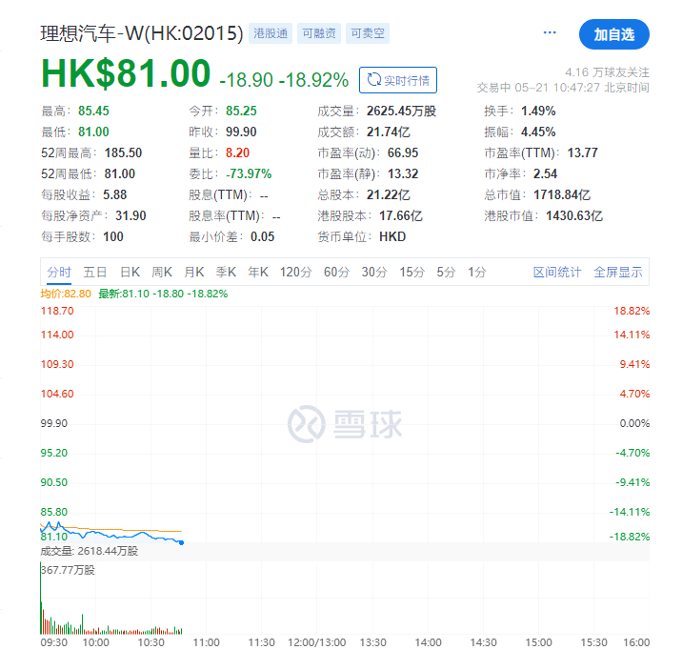Click the 市盈率(动) value 66.95

(x=403, y=152)
